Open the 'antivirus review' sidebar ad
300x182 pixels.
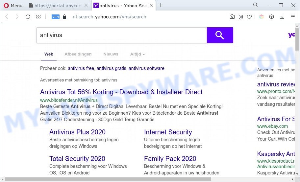pyautogui.click(x=276, y=84)
